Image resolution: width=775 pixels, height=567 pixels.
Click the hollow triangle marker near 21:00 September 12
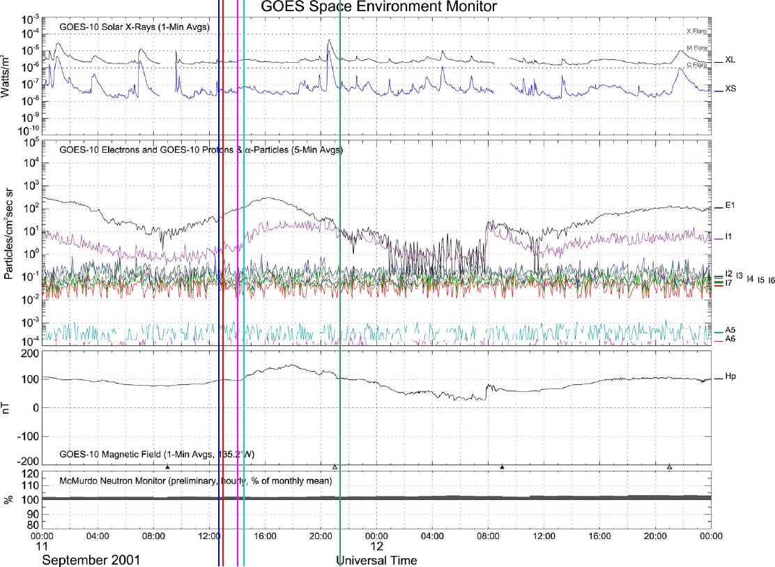(x=669, y=467)
